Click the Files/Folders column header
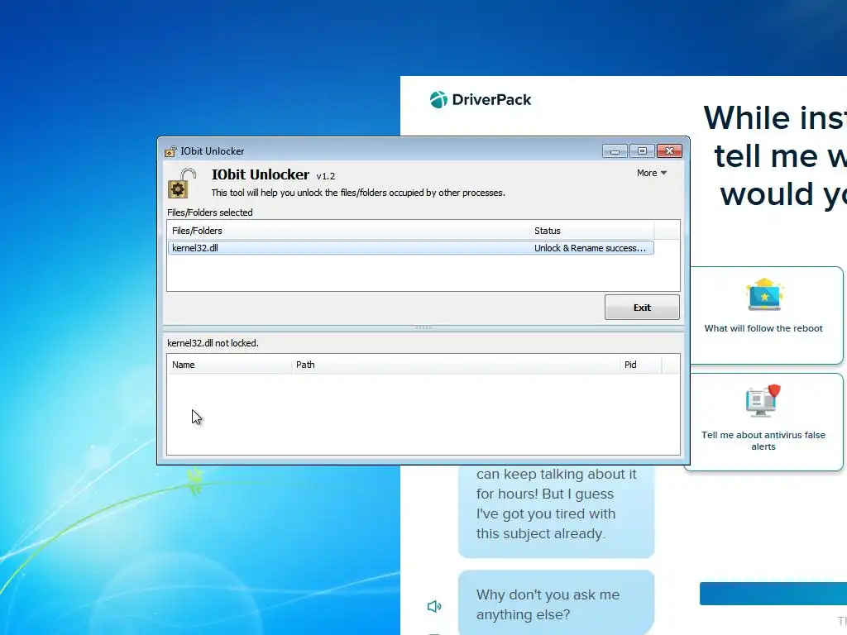This screenshot has width=847, height=635. coord(348,231)
